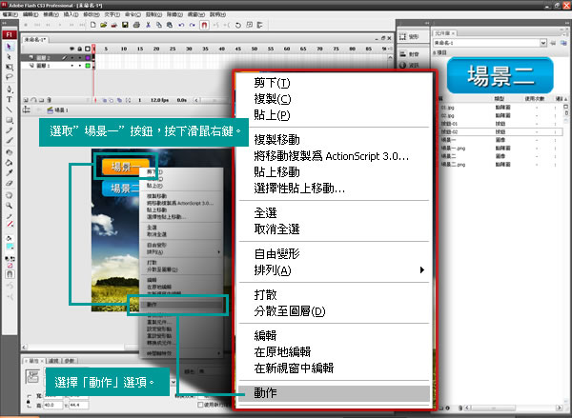The image size is (572, 418).
Task: Select the Paint Bucket tool
Action: [x=10, y=163]
